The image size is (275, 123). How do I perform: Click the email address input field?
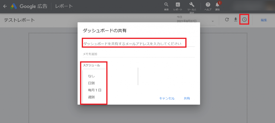click(139, 44)
